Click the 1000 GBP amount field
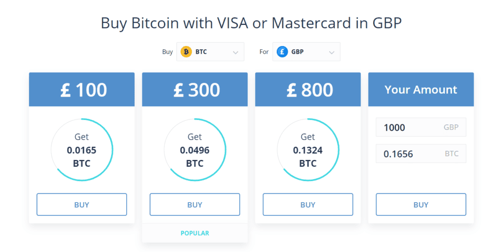The image size is (501, 252). point(421,127)
